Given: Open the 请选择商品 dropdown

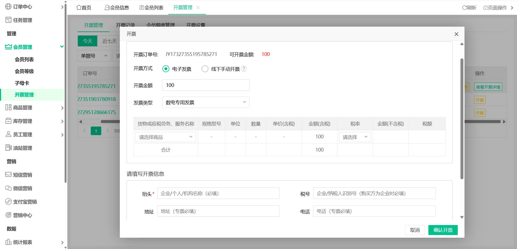Looking at the screenshot, I should (x=166, y=137).
